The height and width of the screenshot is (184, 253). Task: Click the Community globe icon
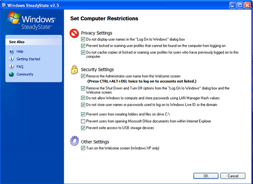coord(11,74)
